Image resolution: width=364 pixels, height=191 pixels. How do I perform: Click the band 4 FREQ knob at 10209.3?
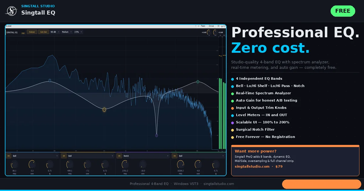tap(180, 165)
